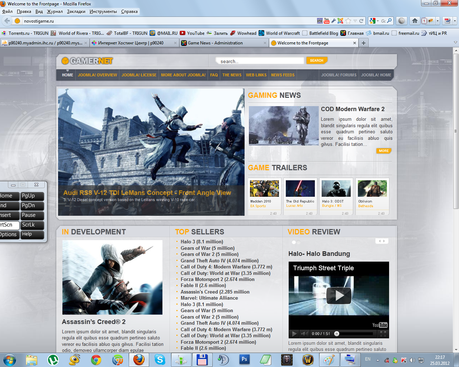The width and height of the screenshot is (459, 367).
Task: Open Battlefield Blog bookmark
Action: [x=320, y=33]
